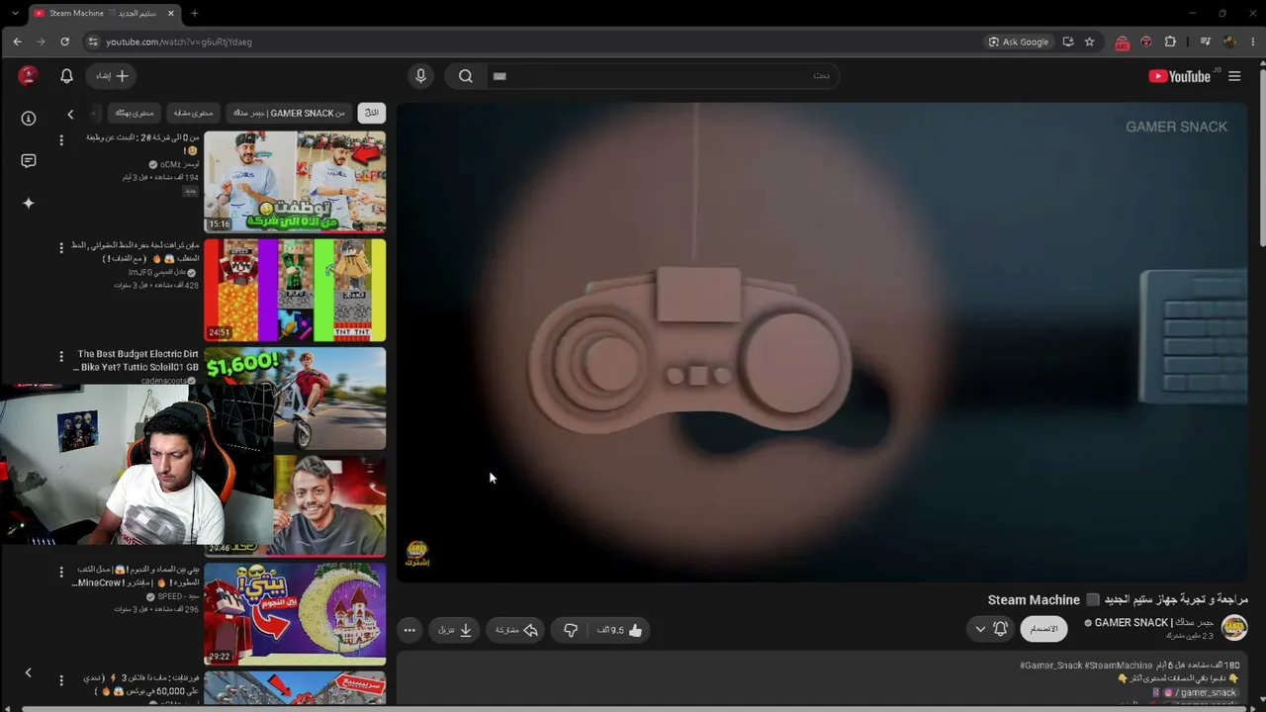The height and width of the screenshot is (712, 1266).
Task: Open the browser Extensions puzzle icon
Action: coord(1170,42)
